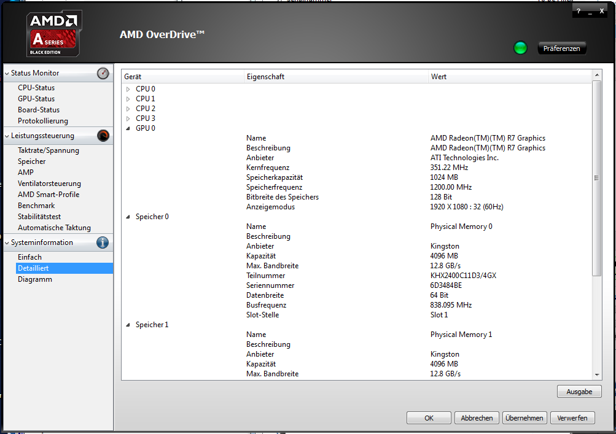This screenshot has height=434, width=616.
Task: Click the AMD OverDrive title text
Action: [x=162, y=34]
